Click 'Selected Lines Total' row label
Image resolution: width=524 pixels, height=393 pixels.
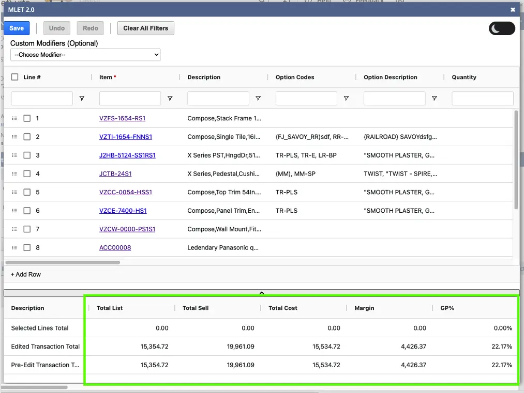click(40, 328)
